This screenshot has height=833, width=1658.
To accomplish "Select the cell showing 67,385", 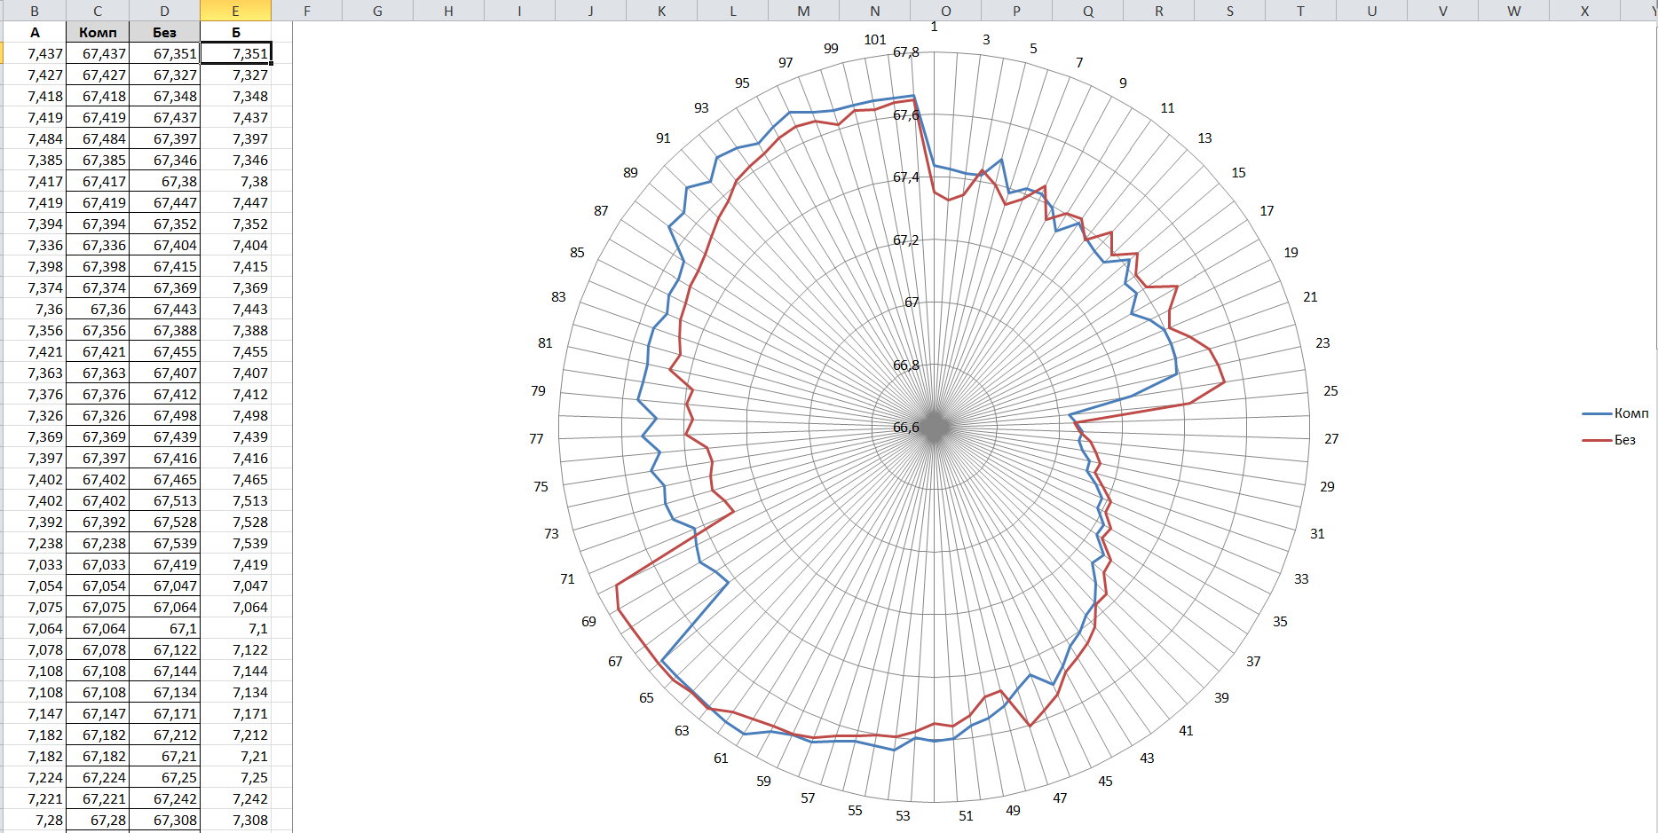I will (98, 160).
